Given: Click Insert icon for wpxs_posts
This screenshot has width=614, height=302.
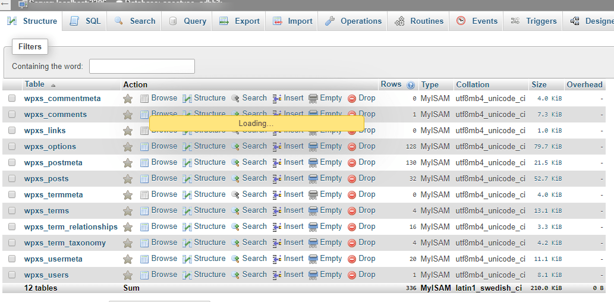Looking at the screenshot, I should click(277, 178).
